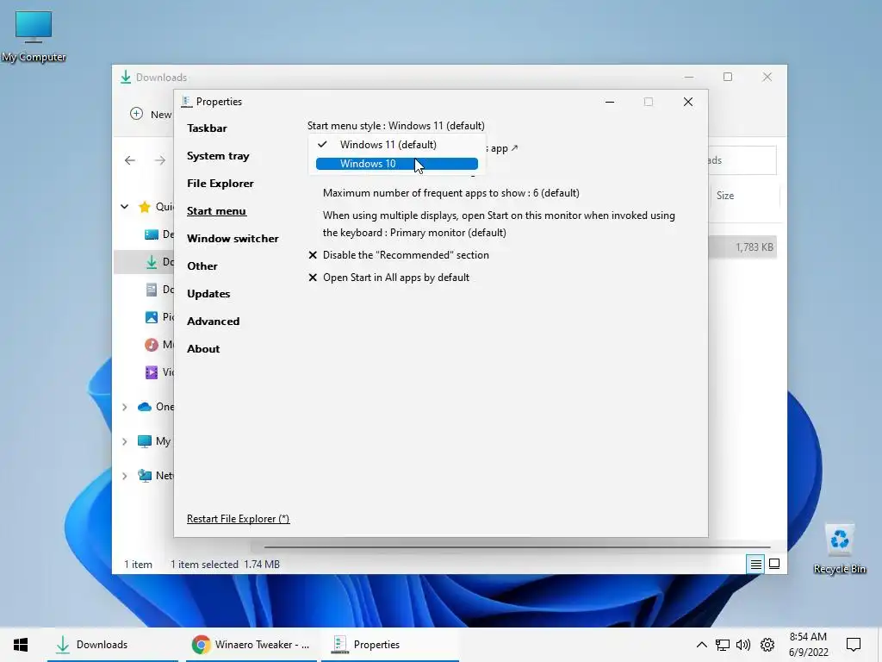Image resolution: width=882 pixels, height=662 pixels.
Task: Toggle Disable the Recommended section option
Action: 399,255
